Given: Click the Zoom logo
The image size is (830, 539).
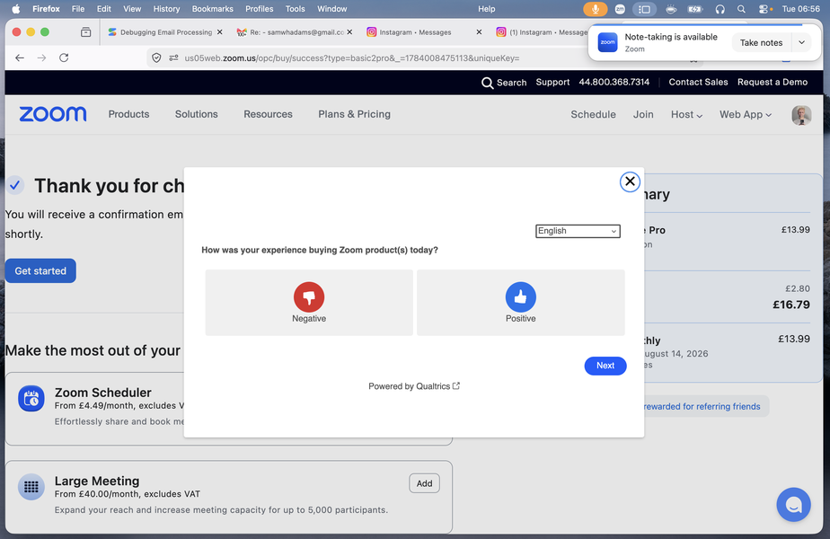Looking at the screenshot, I should coord(53,114).
